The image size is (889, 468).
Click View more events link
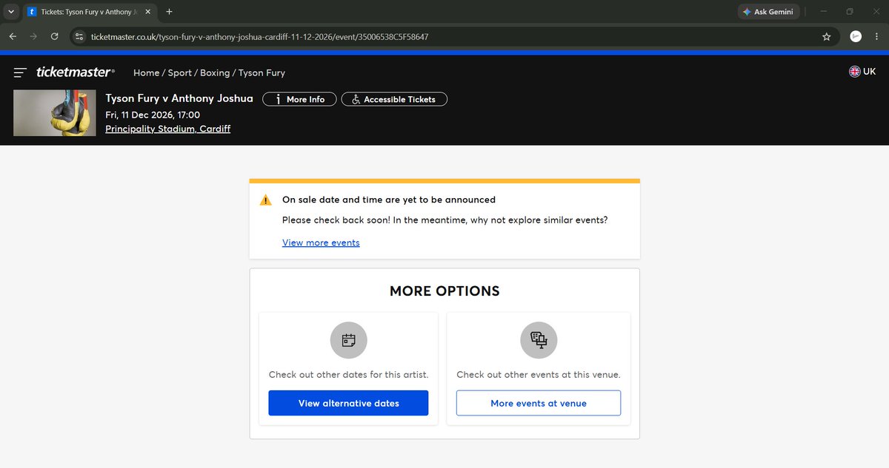pos(321,243)
